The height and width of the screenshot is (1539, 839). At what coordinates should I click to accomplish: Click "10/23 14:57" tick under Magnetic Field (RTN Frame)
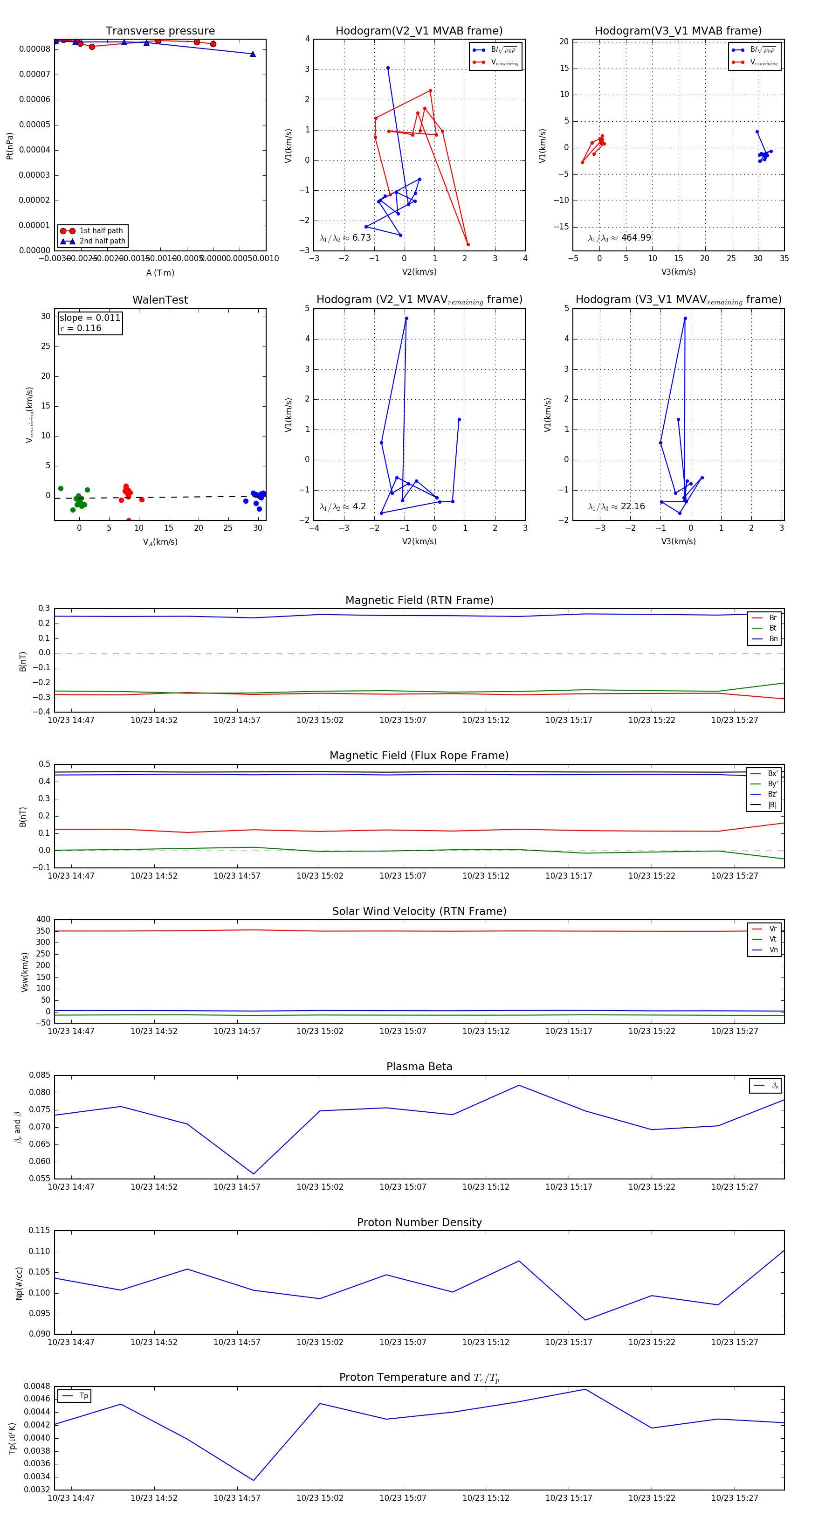[237, 721]
